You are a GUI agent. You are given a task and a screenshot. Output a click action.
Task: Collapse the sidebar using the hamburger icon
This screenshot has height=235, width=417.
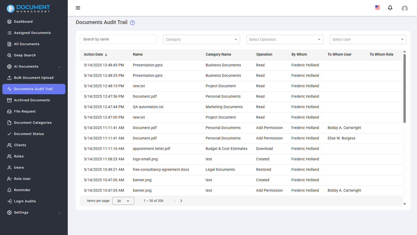coord(78,8)
